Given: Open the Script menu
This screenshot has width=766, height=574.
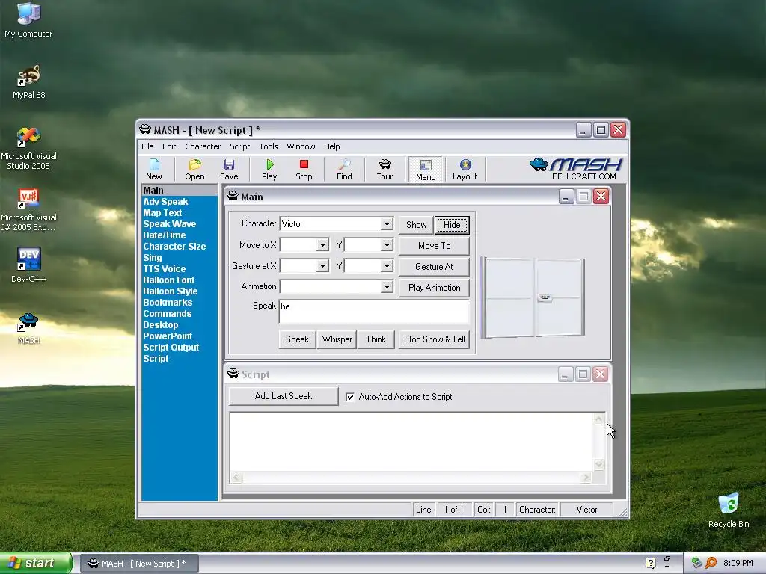Looking at the screenshot, I should tap(240, 146).
